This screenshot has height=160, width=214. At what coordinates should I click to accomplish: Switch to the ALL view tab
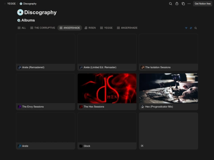(22, 28)
